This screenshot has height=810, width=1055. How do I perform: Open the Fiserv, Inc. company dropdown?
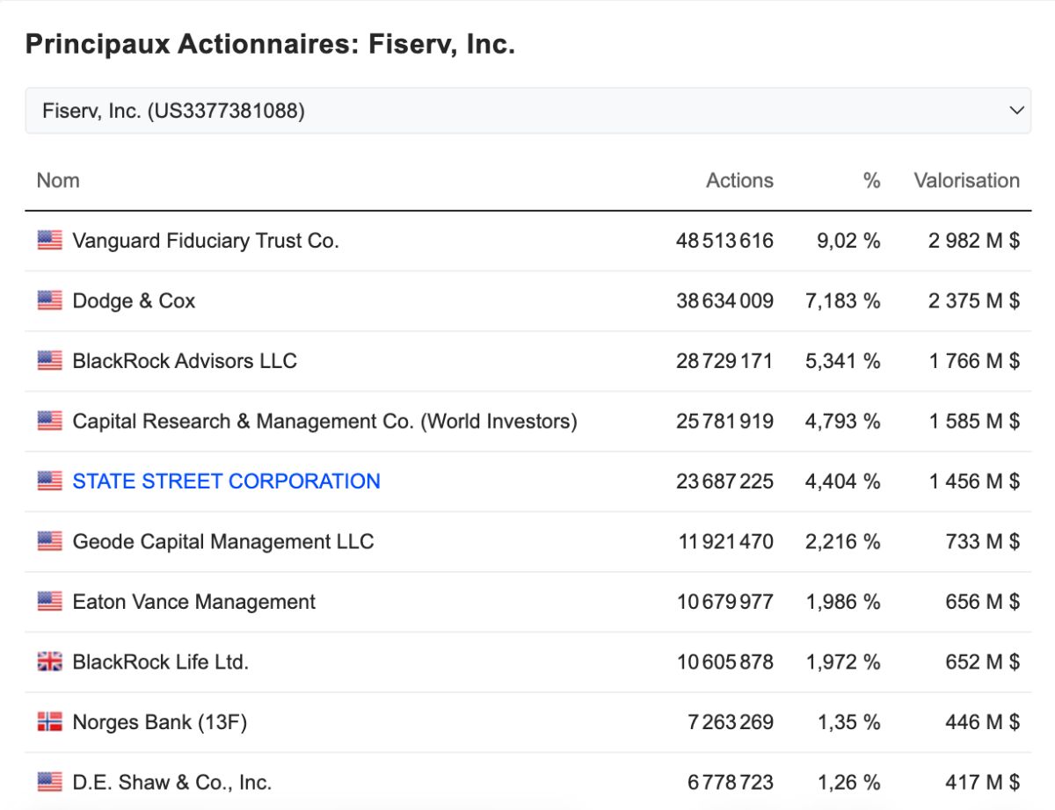tap(527, 111)
